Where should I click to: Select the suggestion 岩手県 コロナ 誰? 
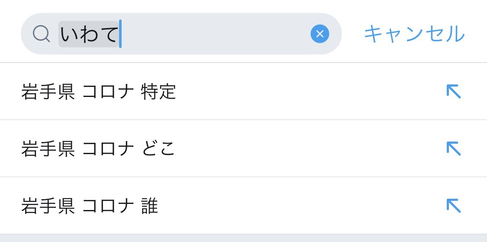click(x=243, y=206)
